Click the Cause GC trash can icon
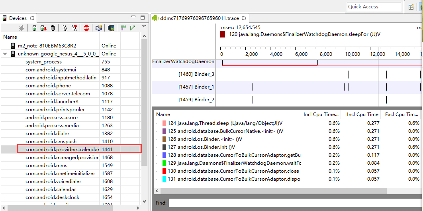This screenshot has height=211, width=423. pos(53,28)
